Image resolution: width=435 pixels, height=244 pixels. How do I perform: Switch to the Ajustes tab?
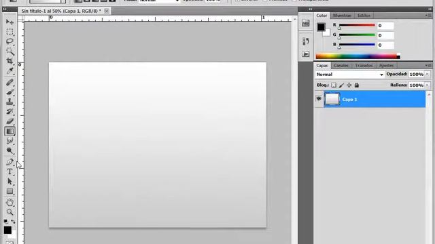(386, 66)
